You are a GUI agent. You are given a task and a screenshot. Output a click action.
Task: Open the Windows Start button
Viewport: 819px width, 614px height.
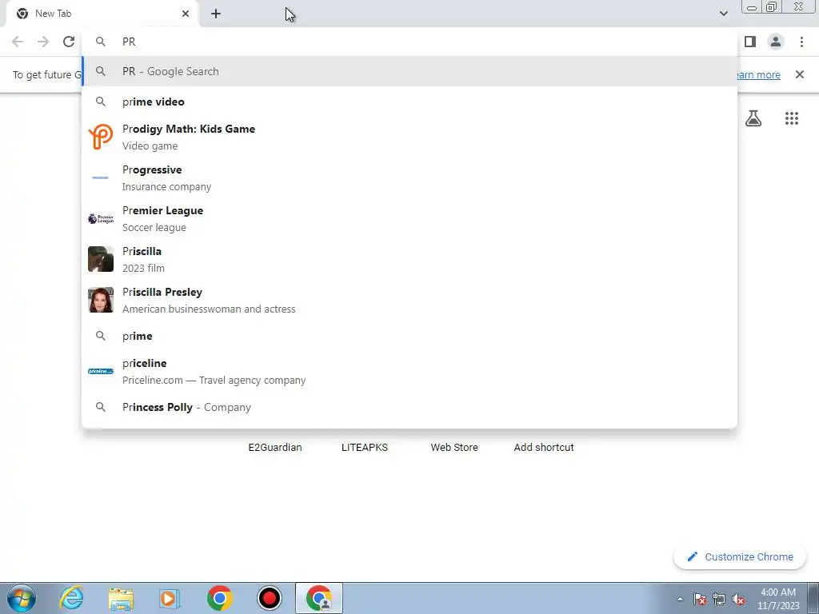coord(22,598)
